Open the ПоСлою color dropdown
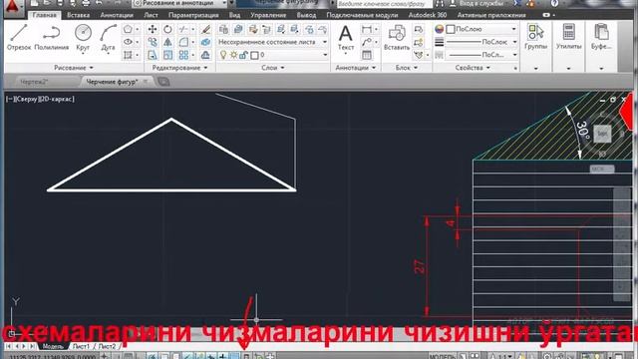The width and height of the screenshot is (638, 359). click(x=481, y=29)
